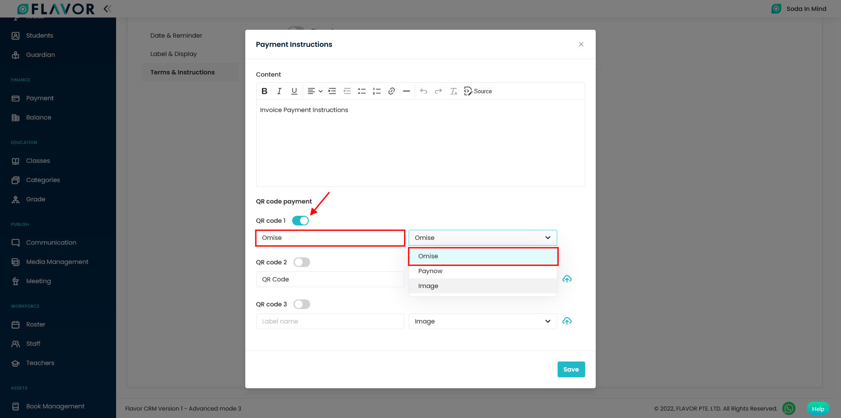841x418 pixels.
Task: Open Students in the sidebar
Action: click(39, 35)
